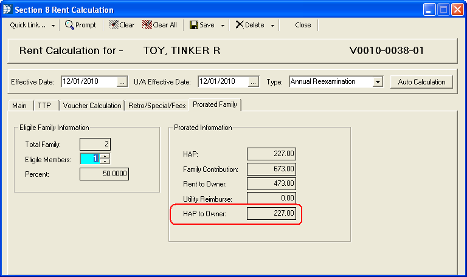Viewport: 467px width, 277px height.
Task: Click the HAP to Owner field
Action: (271, 214)
